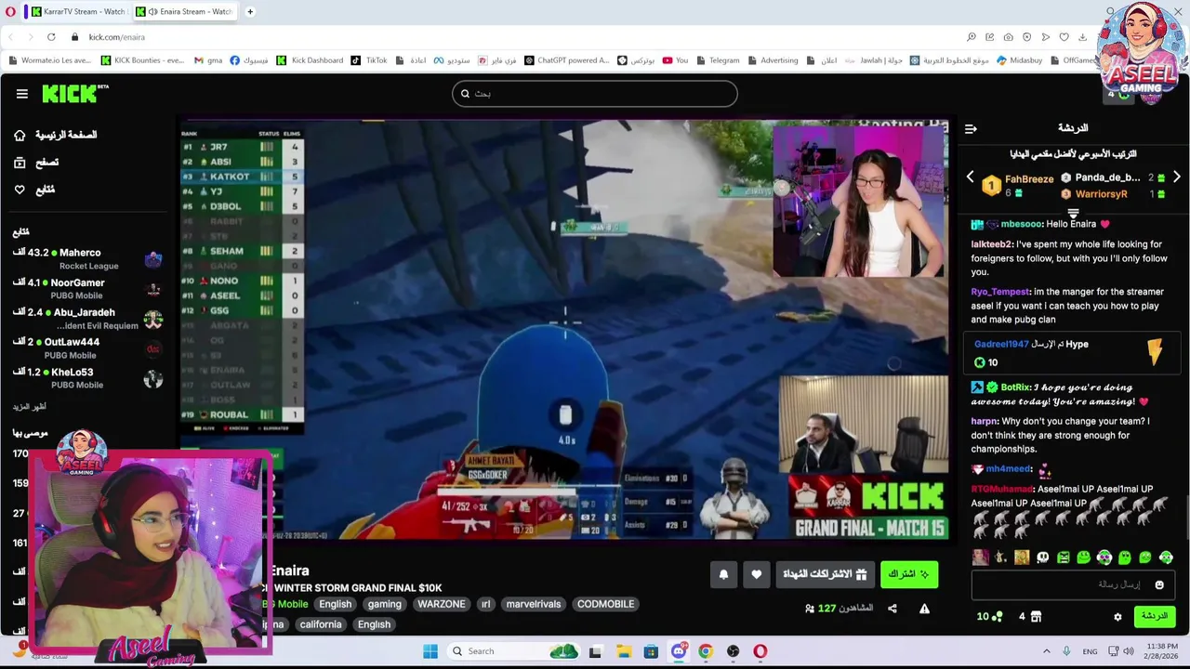Click harpn username in chat
Image resolution: width=1190 pixels, height=669 pixels.
(984, 421)
